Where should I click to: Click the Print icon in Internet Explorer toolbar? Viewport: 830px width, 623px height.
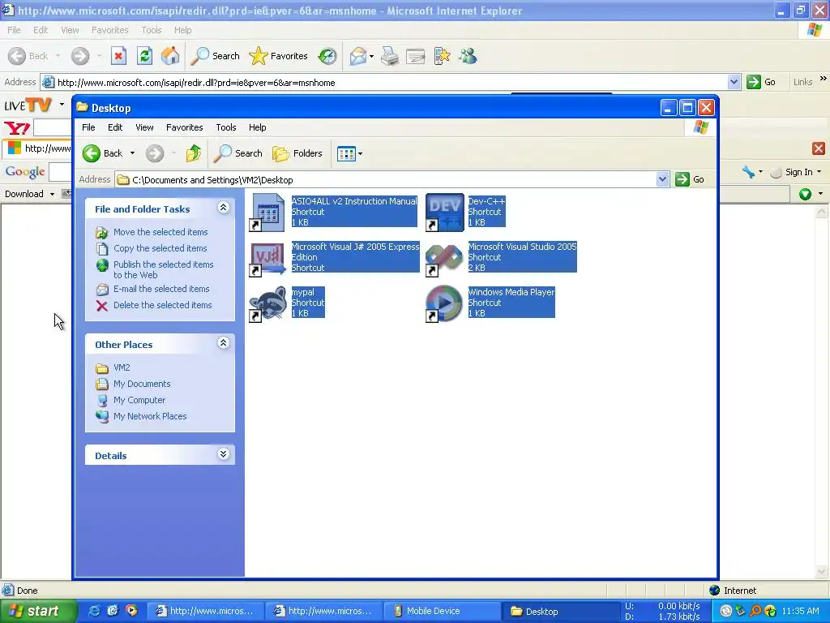390,56
